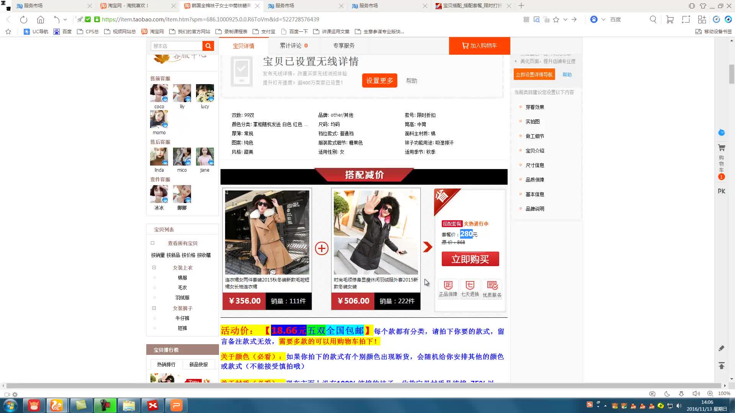Switch to the 新品快报 tab
Viewport: 735px width, 413px height.
199,364
